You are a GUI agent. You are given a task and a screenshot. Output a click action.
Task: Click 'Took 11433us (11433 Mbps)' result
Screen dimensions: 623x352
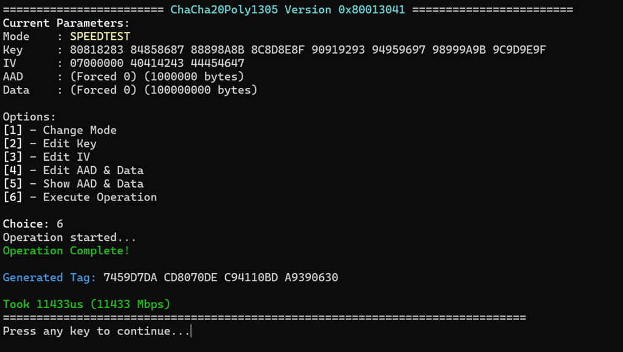tap(87, 304)
